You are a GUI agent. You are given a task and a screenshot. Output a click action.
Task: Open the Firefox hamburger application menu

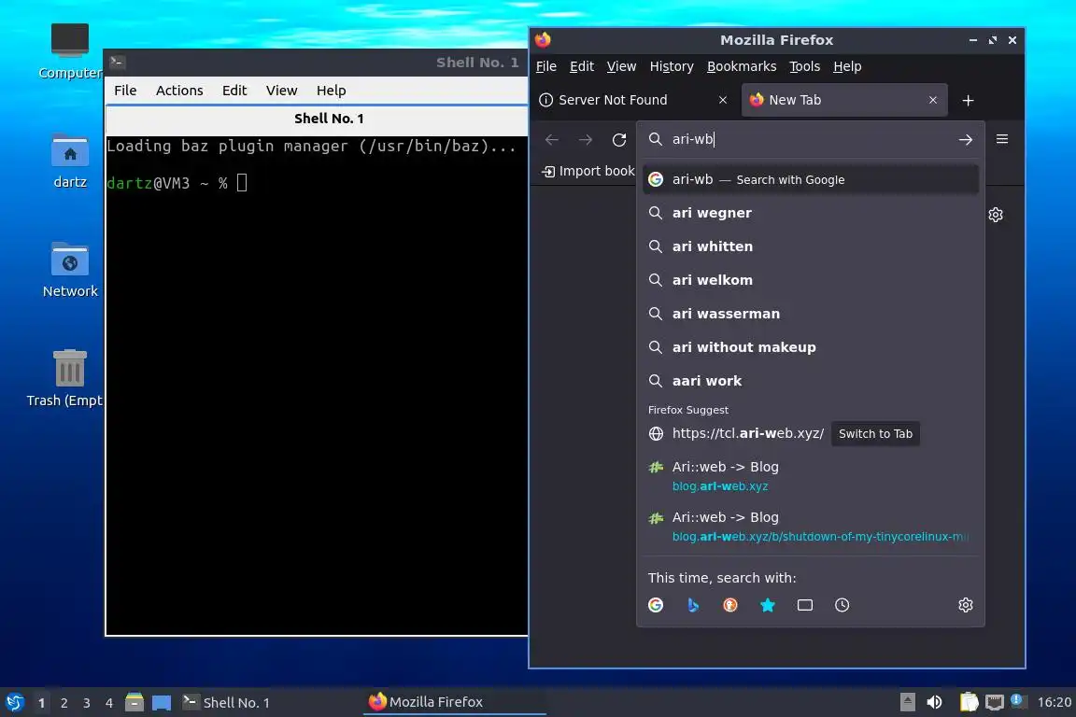click(1002, 139)
